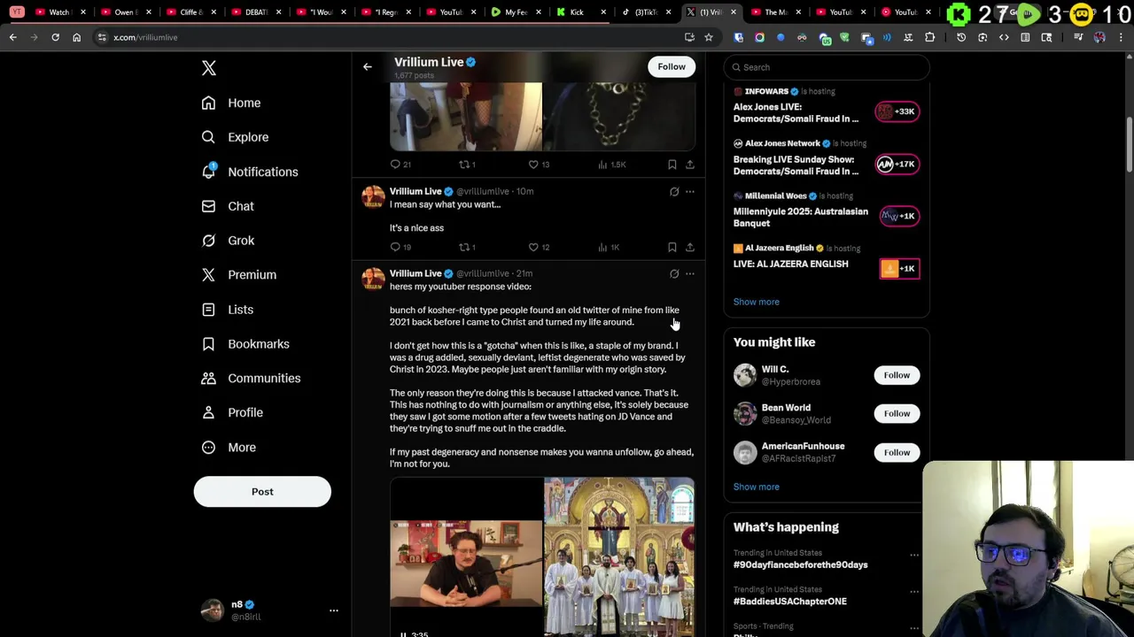Open Notifications from sidebar
Viewport: 1134px width, 637px height.
coord(250,172)
